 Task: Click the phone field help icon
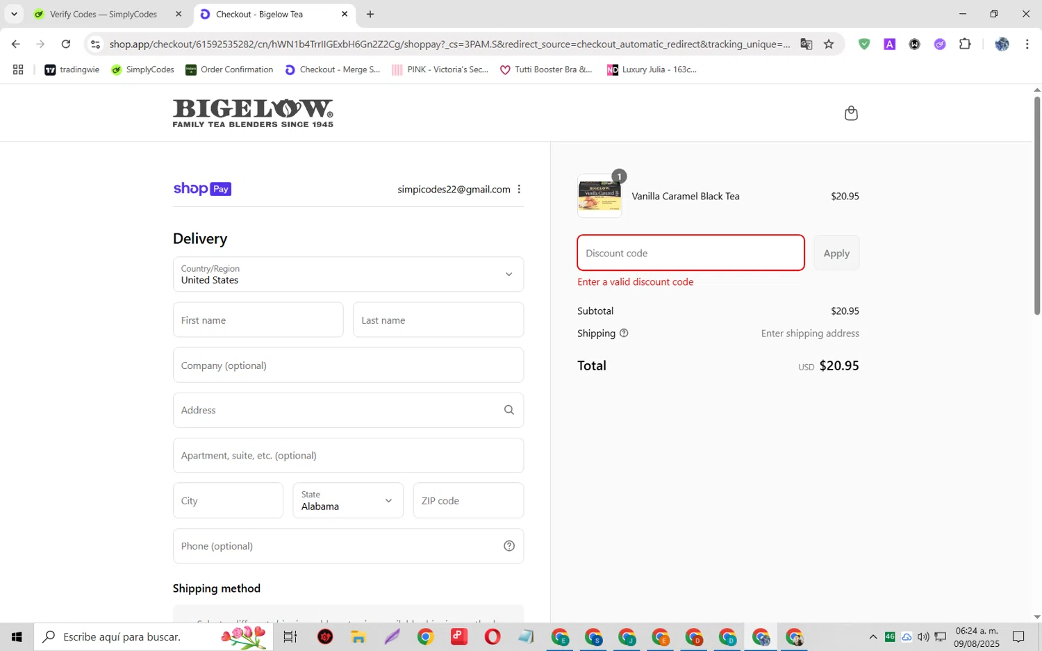click(x=509, y=546)
